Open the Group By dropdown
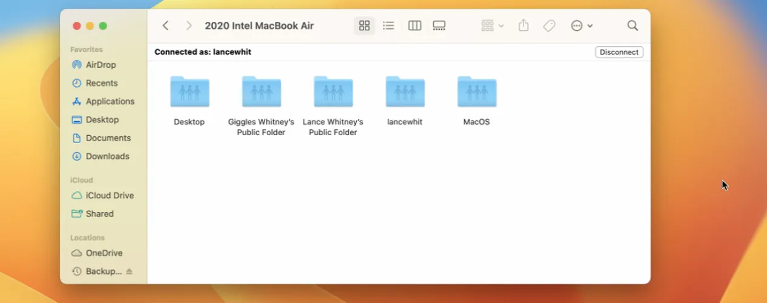767x303 pixels. [x=492, y=25]
